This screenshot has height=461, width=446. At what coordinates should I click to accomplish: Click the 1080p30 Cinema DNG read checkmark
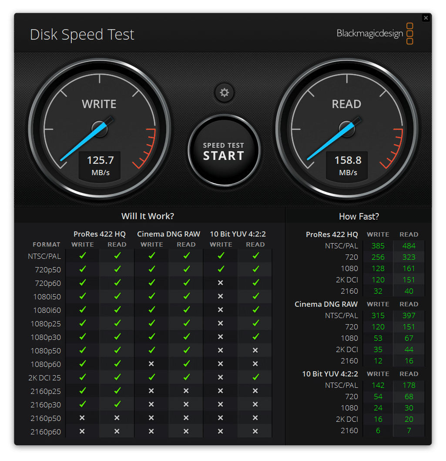pos(186,337)
